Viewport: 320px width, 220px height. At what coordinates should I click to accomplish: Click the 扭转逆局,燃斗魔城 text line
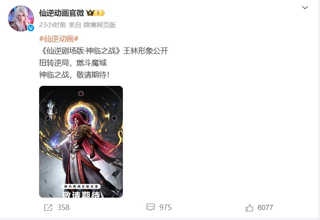pos(73,63)
